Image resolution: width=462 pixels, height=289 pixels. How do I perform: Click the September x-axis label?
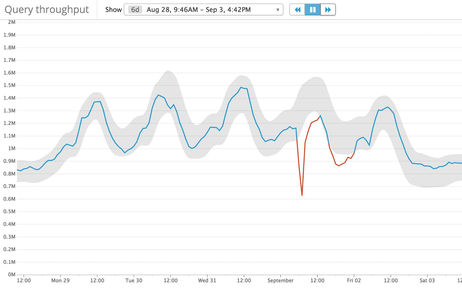pyautogui.click(x=280, y=281)
